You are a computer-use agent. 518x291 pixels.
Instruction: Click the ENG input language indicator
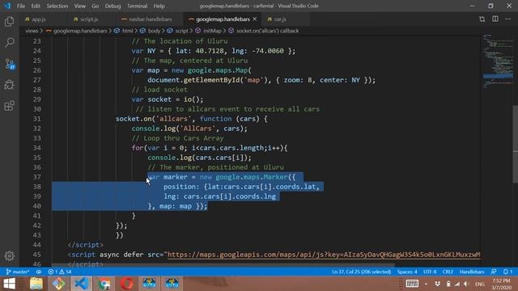pyautogui.click(x=479, y=284)
